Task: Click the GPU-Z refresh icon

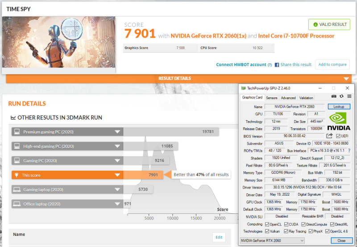Action: [x=341, y=96]
